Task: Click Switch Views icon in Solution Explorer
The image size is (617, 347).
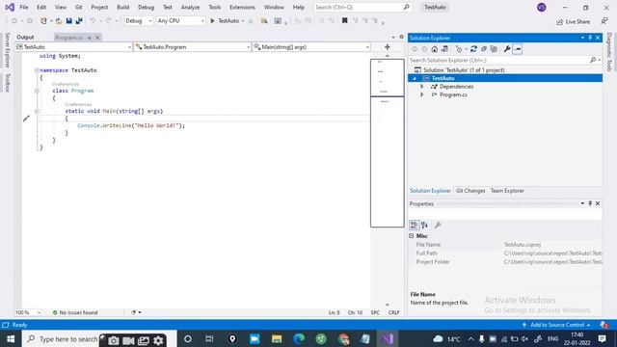Action: point(444,49)
